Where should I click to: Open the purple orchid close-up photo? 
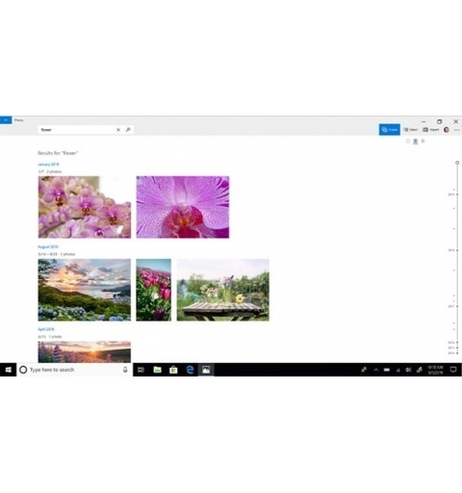click(183, 207)
